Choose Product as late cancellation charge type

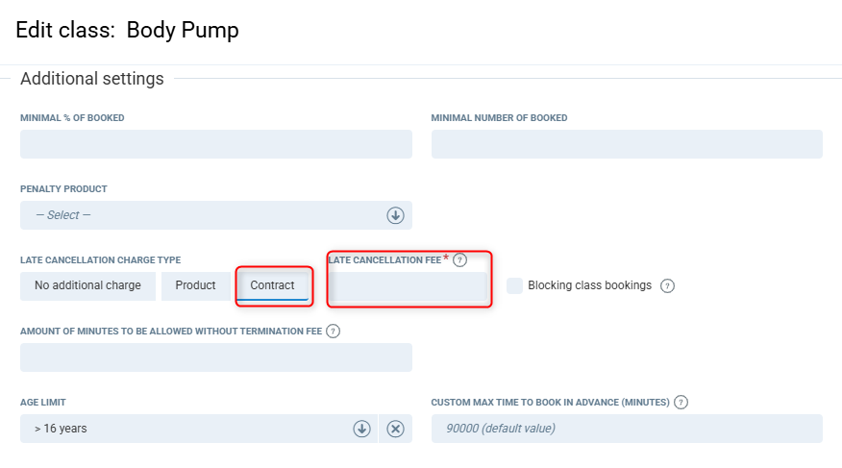(195, 285)
